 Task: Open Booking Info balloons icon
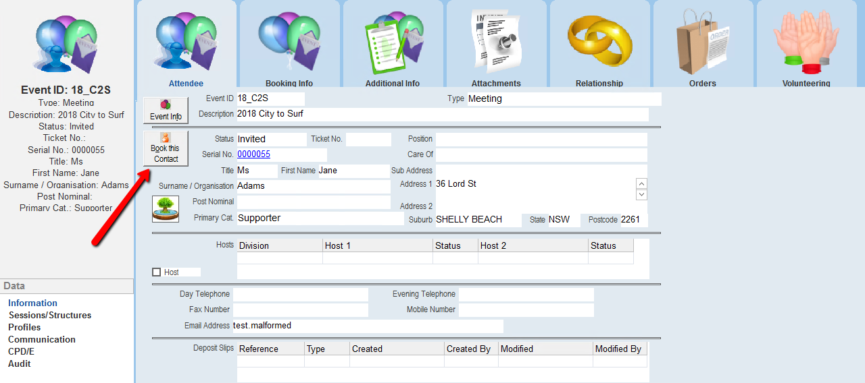pyautogui.click(x=289, y=42)
